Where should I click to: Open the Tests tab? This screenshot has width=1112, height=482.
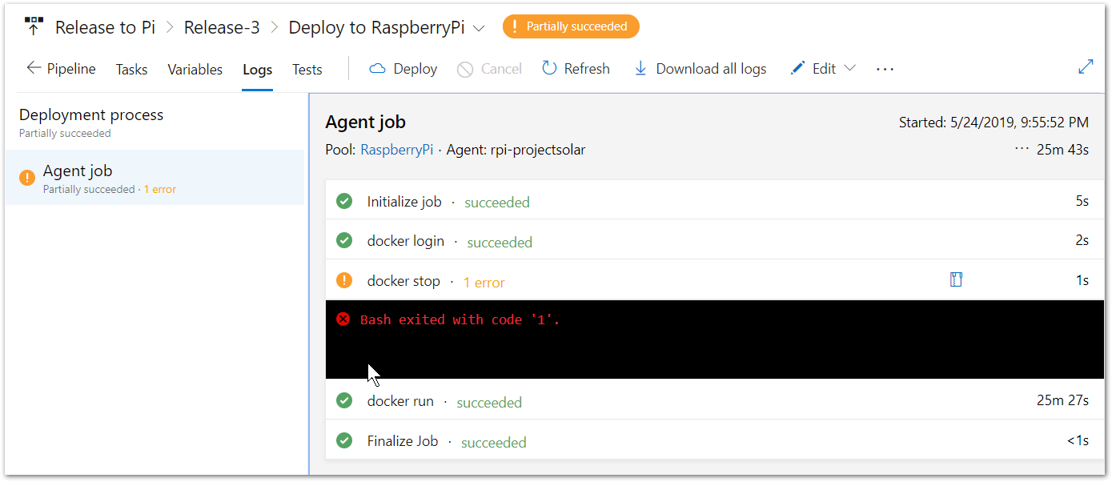point(307,70)
